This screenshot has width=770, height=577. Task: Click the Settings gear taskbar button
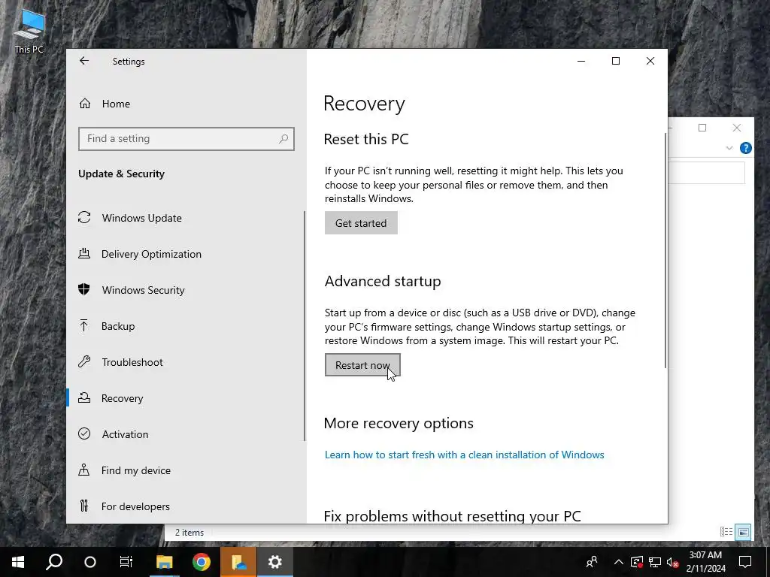click(x=275, y=562)
